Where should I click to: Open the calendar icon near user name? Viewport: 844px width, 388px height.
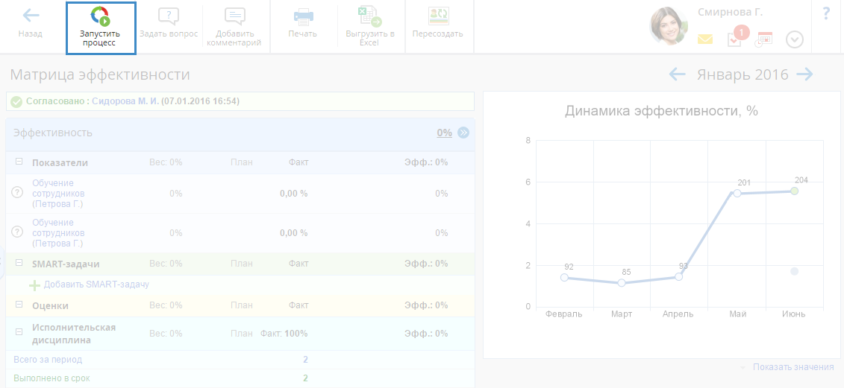[764, 39]
